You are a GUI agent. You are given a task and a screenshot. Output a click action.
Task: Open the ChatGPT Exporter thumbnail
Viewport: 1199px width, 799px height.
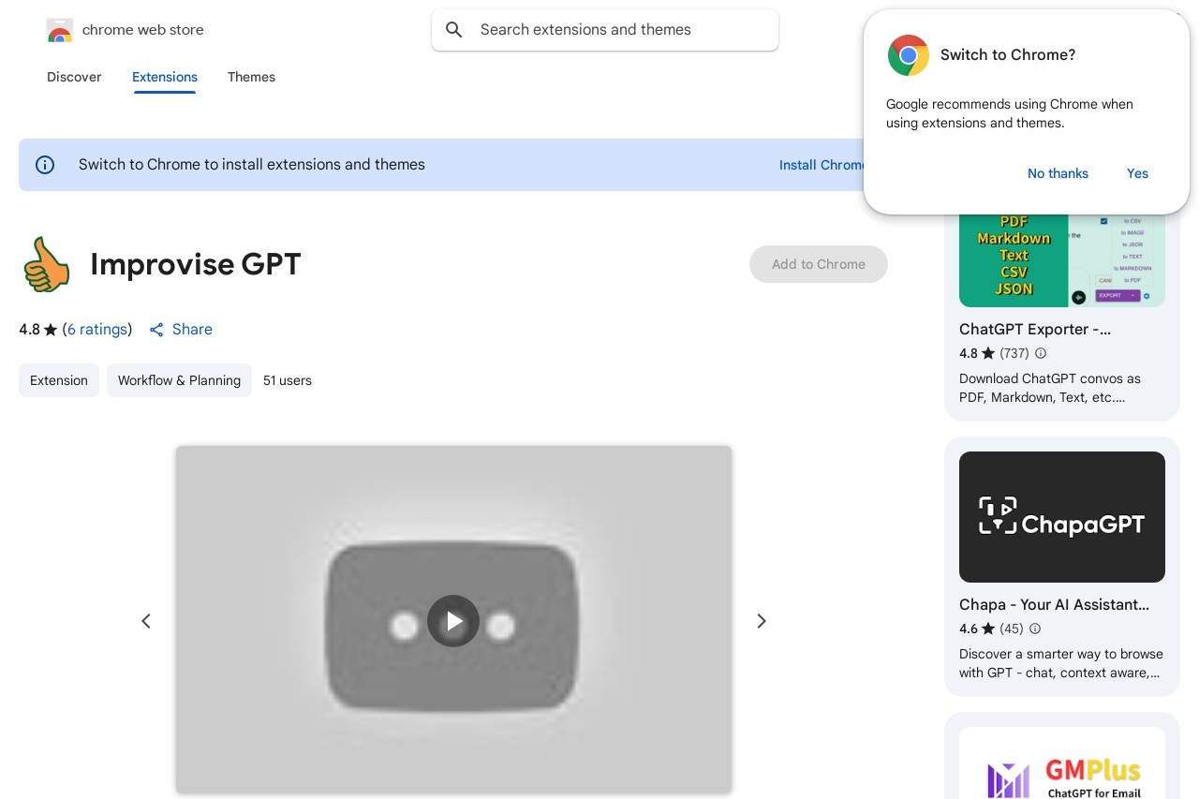(x=1062, y=260)
